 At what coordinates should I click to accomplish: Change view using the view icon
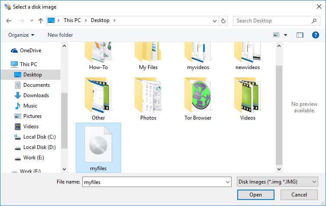pos(276,35)
